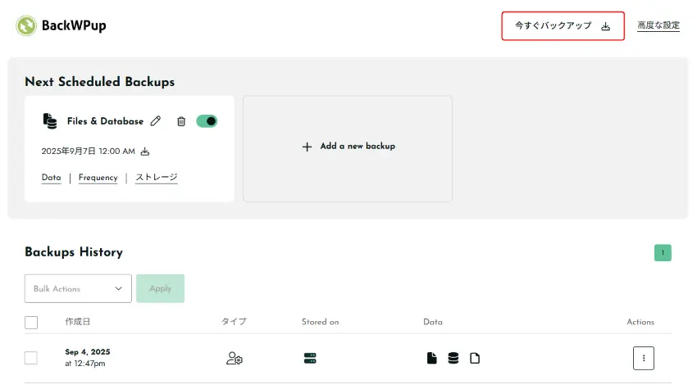Click the 今すぐバックアップ button

(x=563, y=26)
